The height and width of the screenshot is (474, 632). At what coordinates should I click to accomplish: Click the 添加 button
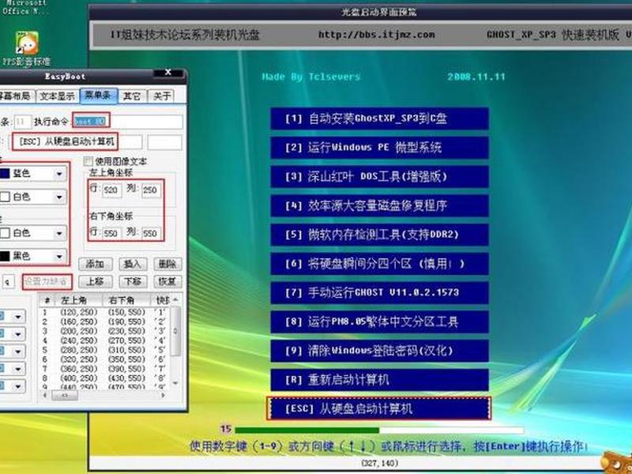coord(95,264)
